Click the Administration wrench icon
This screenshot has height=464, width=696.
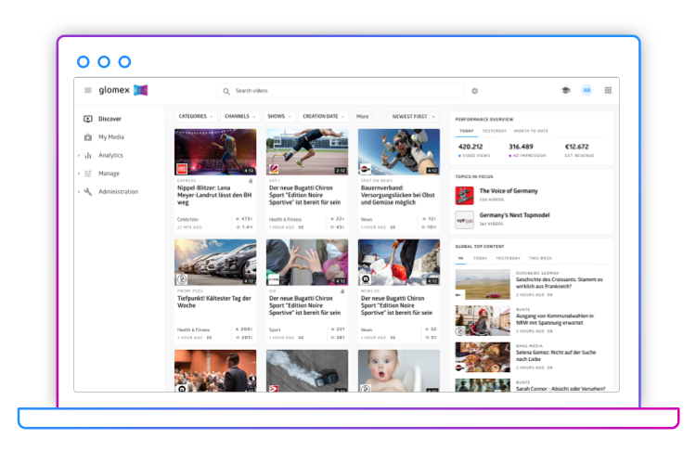click(88, 192)
